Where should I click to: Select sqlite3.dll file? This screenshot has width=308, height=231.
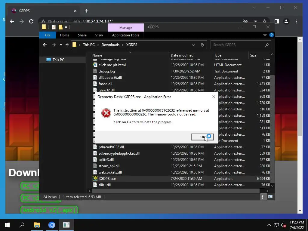click(106, 159)
